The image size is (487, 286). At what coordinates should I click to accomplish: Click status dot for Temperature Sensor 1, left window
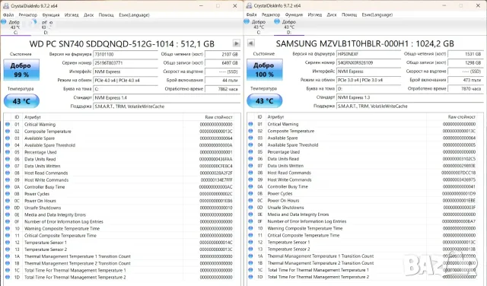(8, 243)
